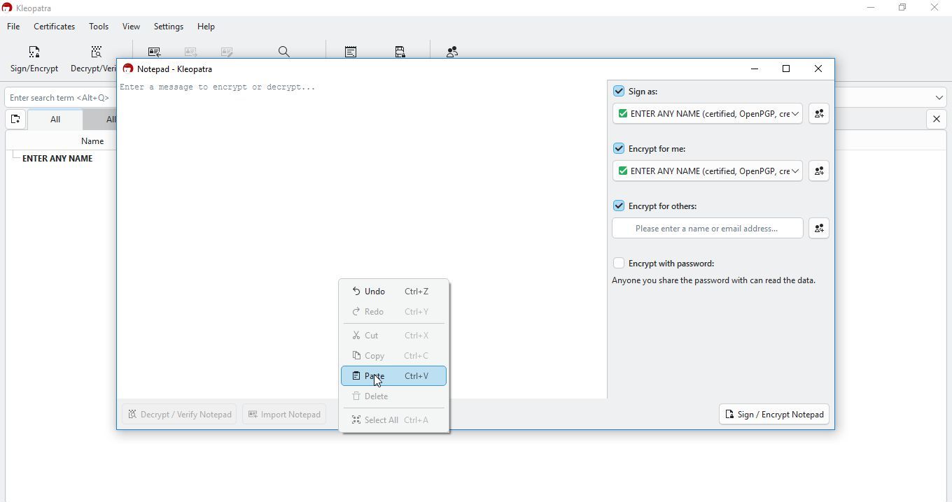The height and width of the screenshot is (502, 952).
Task: Select the highlighted All tab
Action: click(x=55, y=120)
